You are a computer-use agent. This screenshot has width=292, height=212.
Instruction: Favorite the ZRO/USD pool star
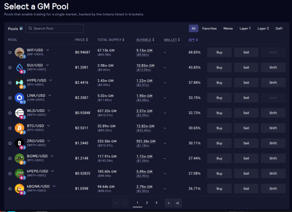[x=10, y=143]
